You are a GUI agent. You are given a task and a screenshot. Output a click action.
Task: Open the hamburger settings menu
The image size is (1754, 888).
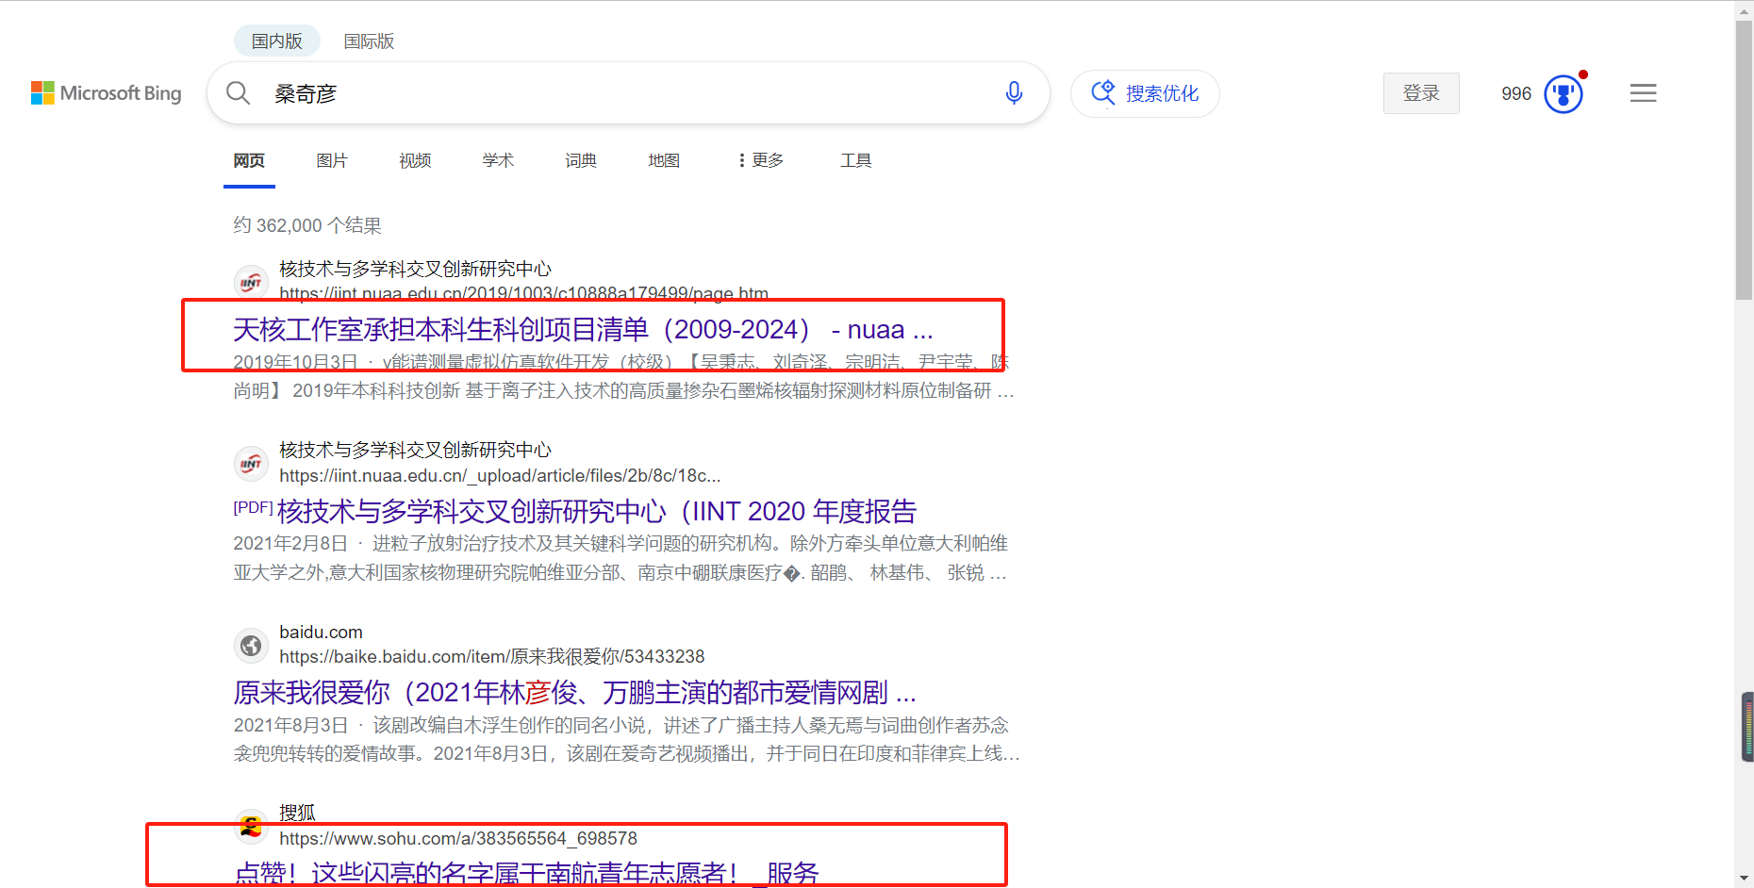click(1644, 93)
